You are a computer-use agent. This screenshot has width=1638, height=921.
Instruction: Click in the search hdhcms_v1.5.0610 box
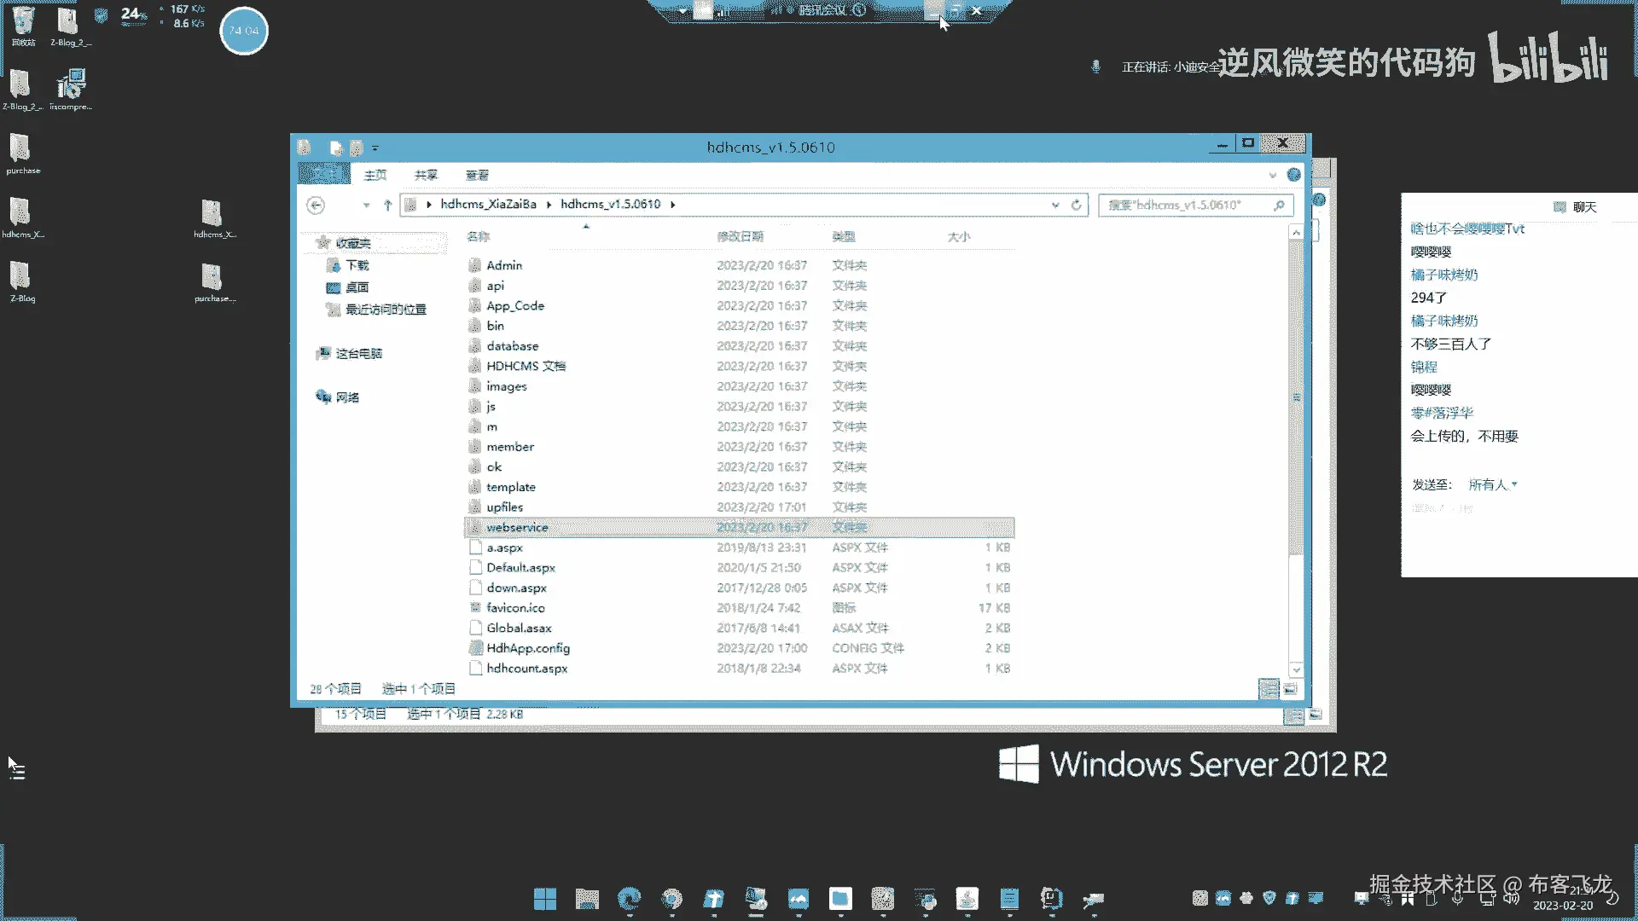click(x=1186, y=205)
